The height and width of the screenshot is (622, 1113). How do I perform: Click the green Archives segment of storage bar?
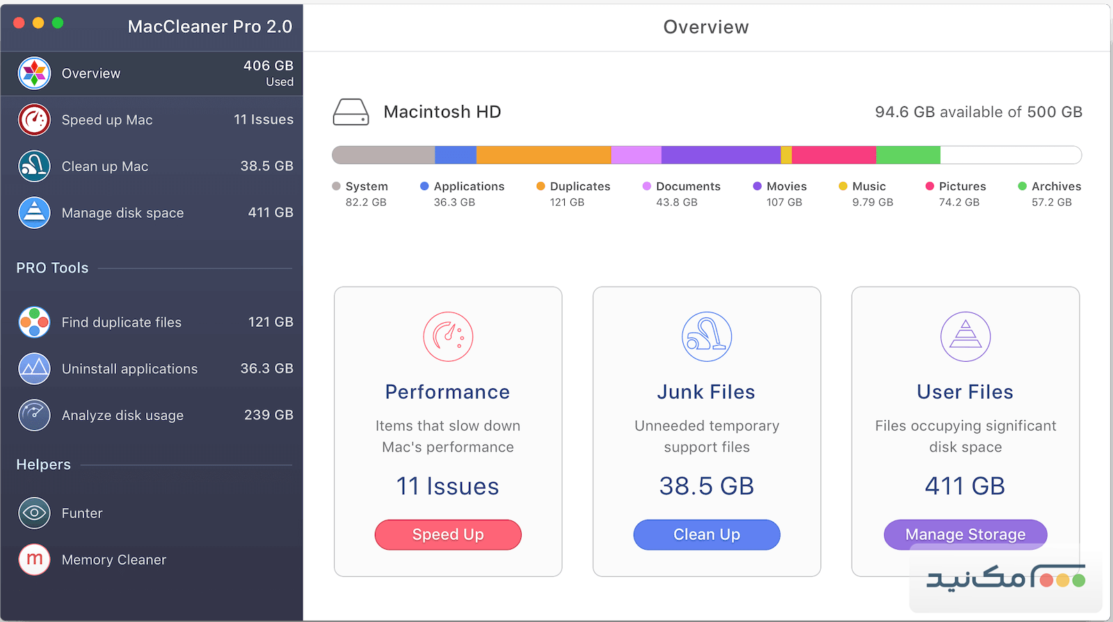pos(908,155)
